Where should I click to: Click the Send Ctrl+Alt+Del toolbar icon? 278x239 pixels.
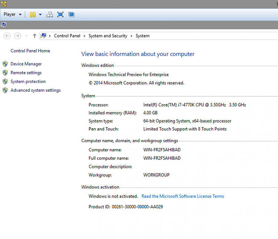49,14
